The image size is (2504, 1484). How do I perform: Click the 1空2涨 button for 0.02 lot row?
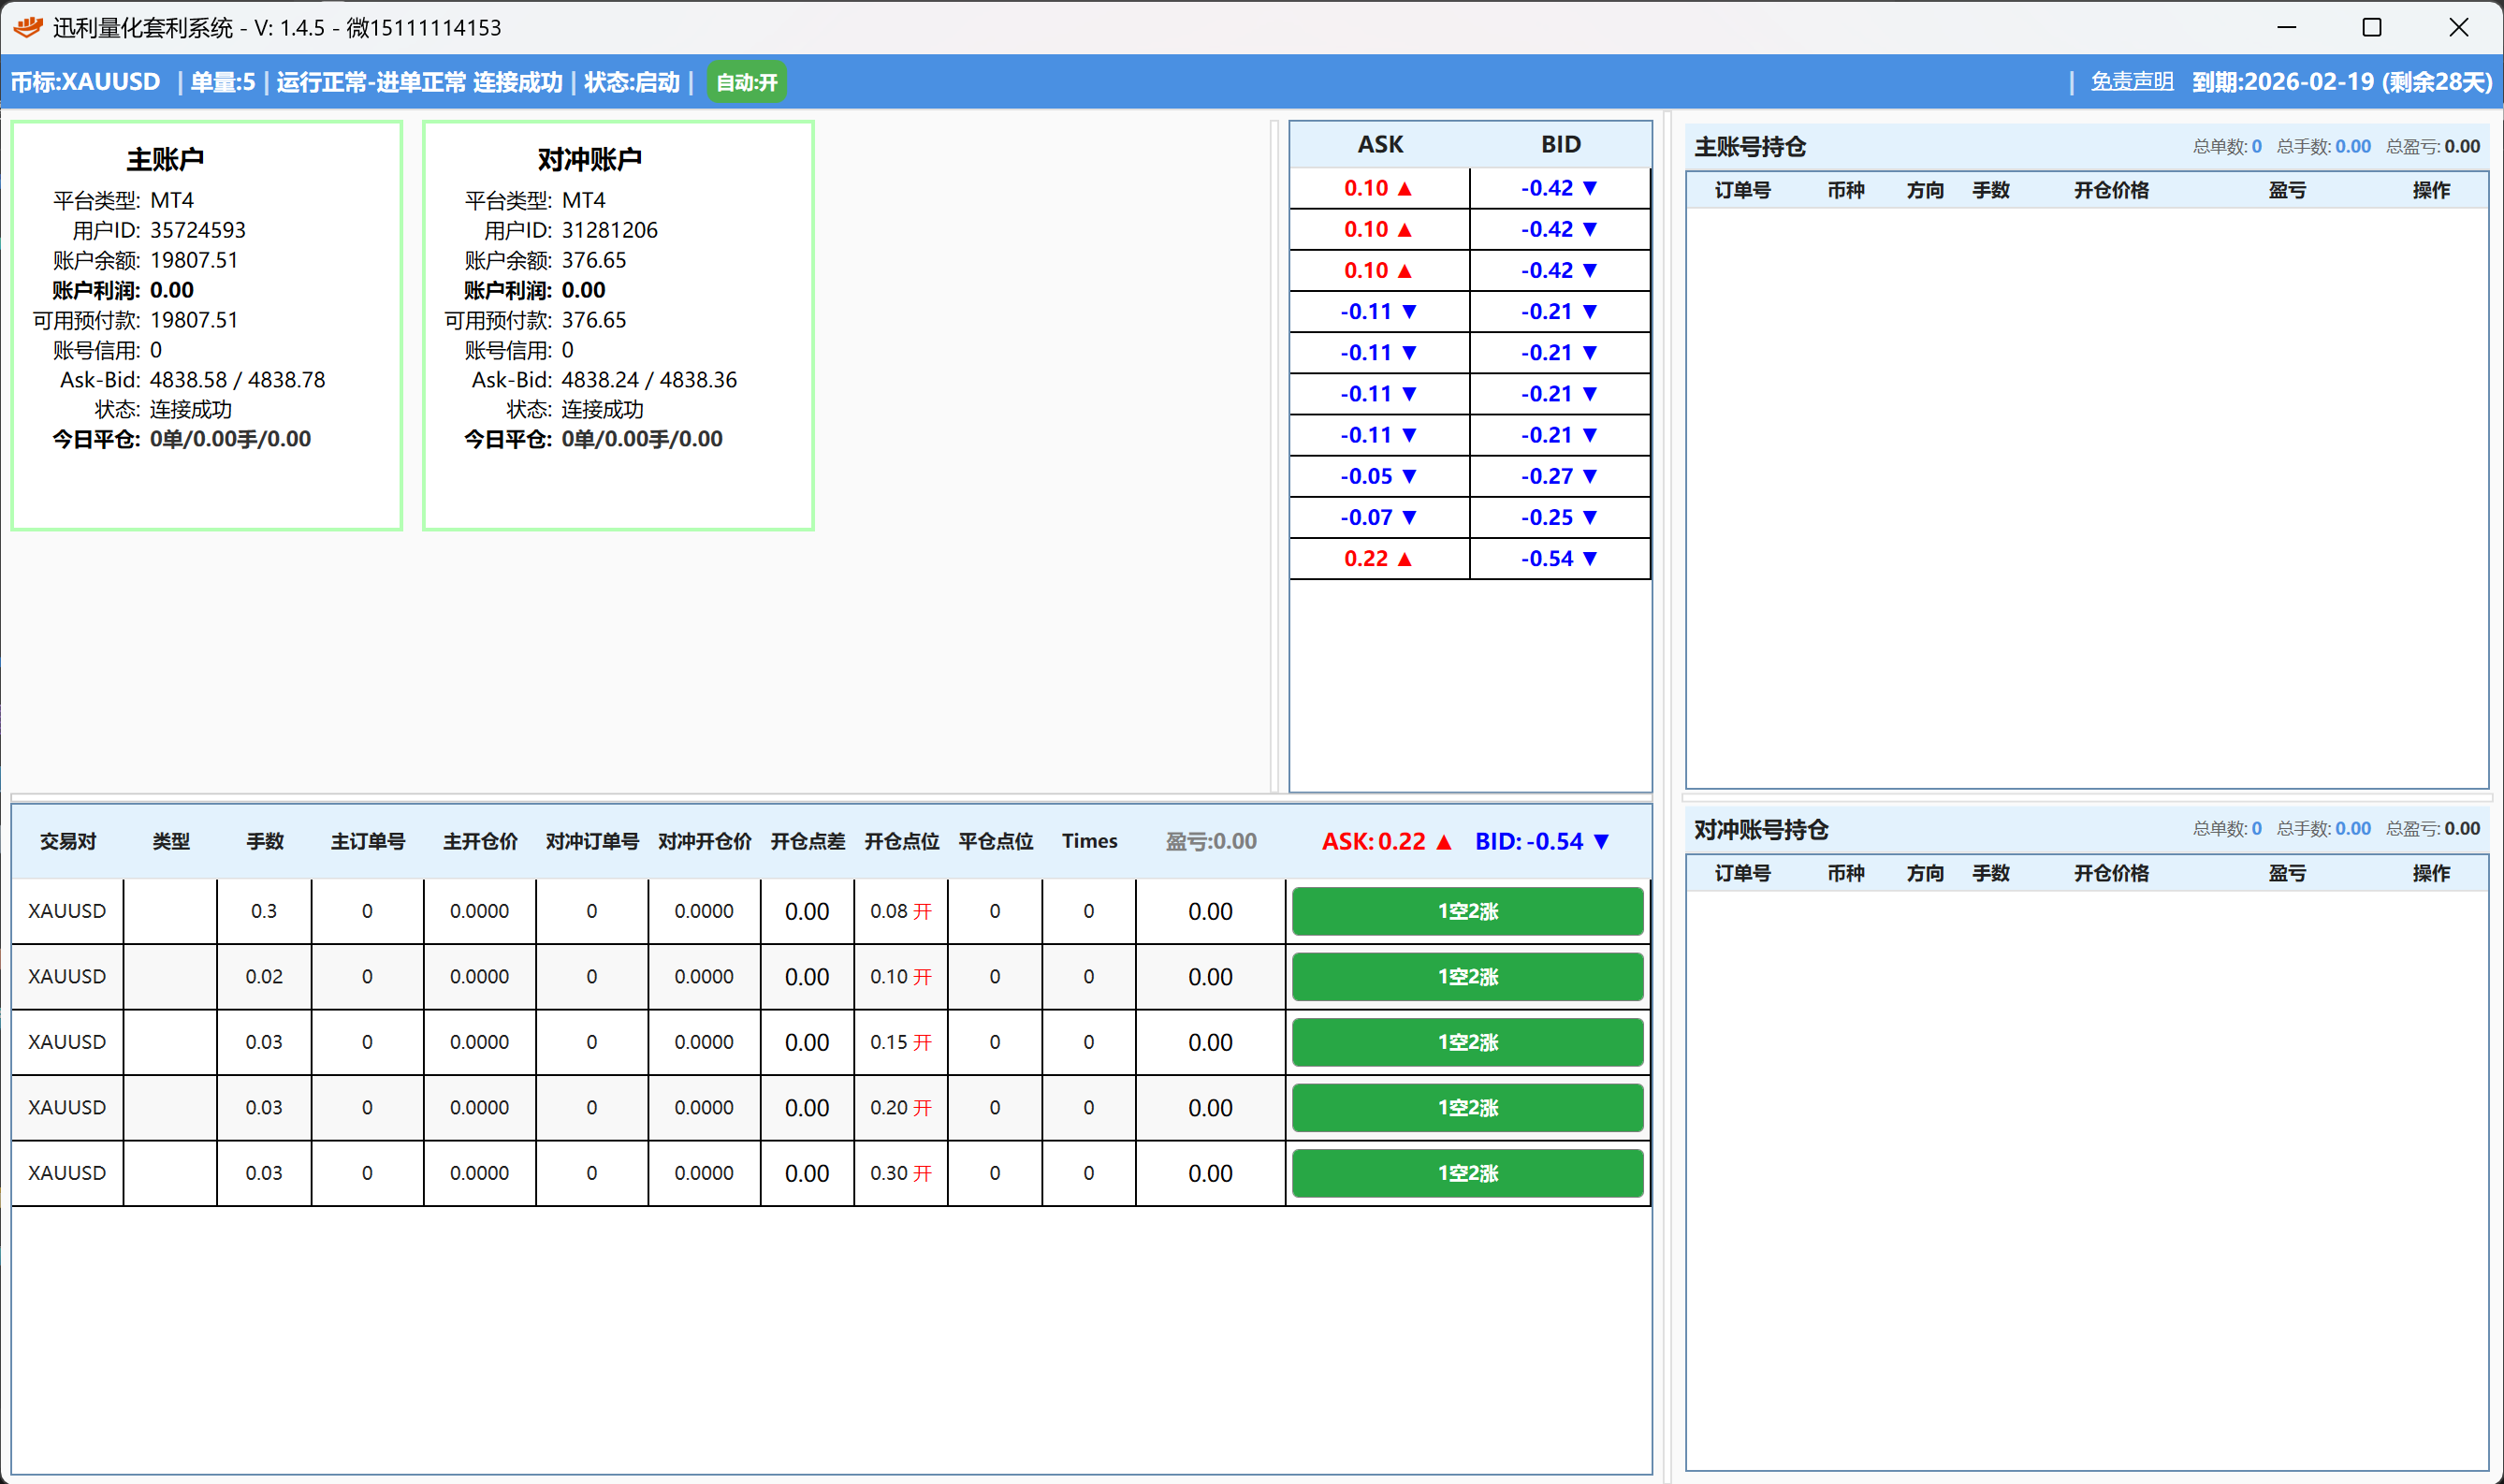pos(1467,976)
